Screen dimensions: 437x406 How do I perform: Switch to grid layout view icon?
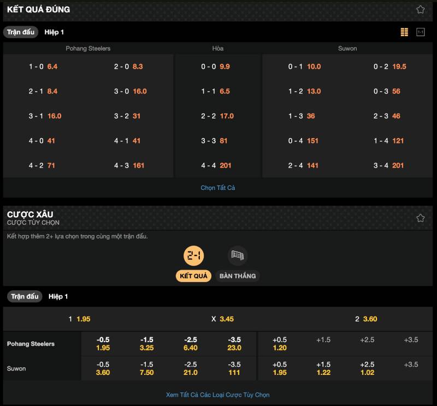(x=404, y=32)
